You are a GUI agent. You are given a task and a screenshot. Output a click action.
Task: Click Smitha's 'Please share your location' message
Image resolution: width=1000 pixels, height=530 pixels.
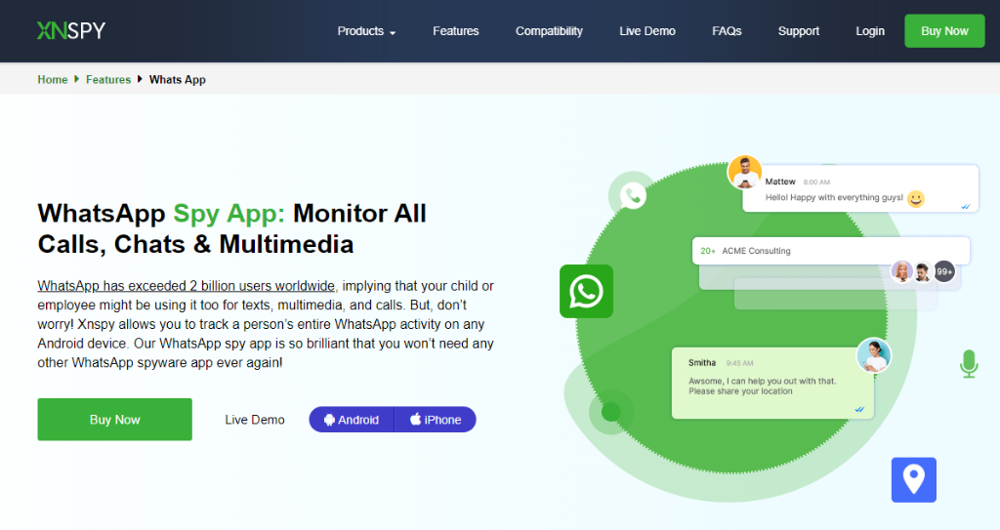772,384
